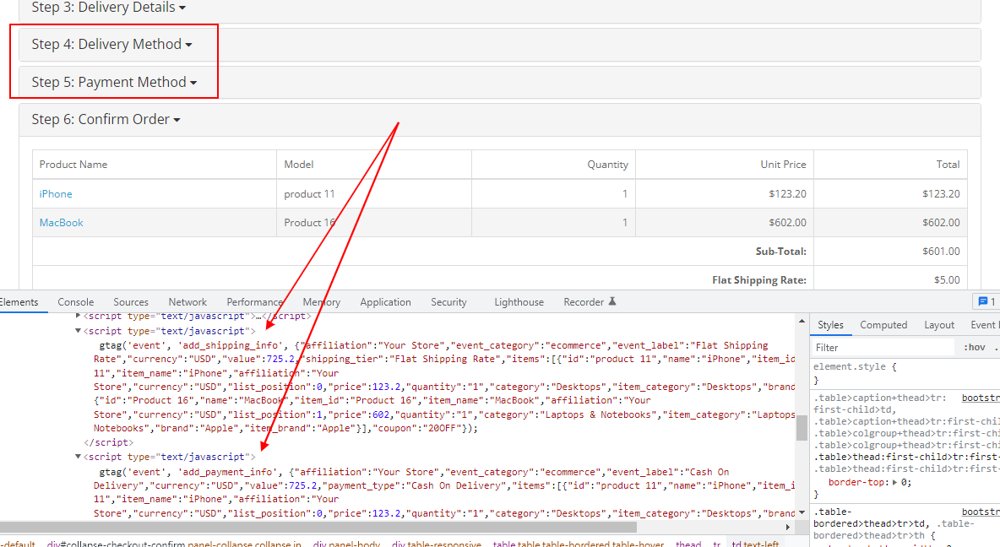Open the Sources tab
This screenshot has width=1000, height=547.
[x=131, y=302]
